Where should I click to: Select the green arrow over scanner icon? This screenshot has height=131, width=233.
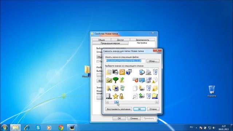pyautogui.click(x=142, y=96)
